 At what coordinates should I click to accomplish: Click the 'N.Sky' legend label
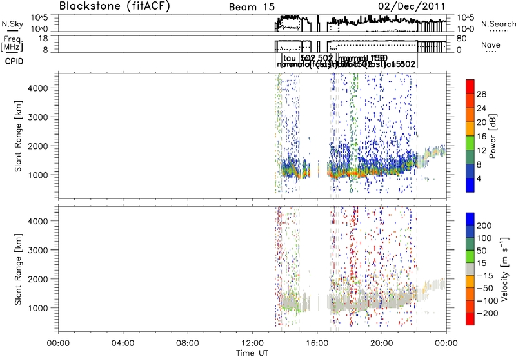(x=12, y=24)
